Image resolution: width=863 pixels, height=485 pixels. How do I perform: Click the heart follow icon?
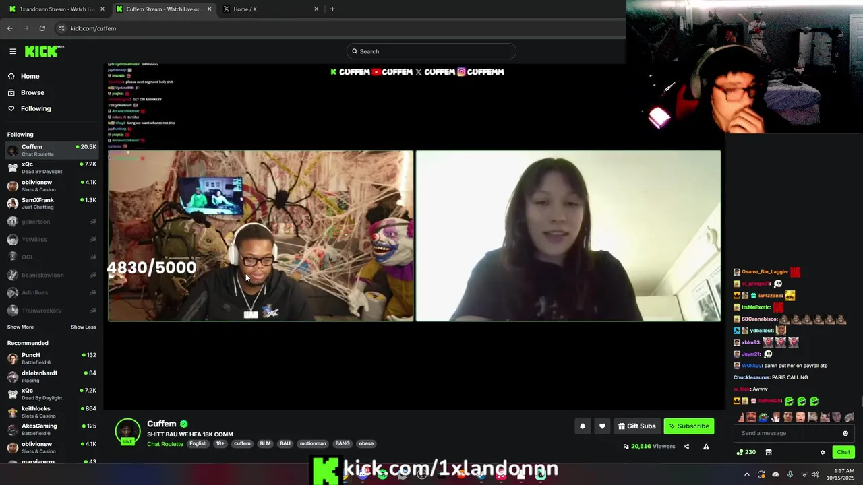click(x=602, y=426)
